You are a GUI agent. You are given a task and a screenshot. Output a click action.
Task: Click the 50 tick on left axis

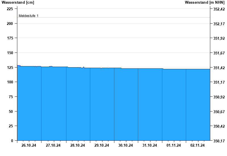(11, 111)
